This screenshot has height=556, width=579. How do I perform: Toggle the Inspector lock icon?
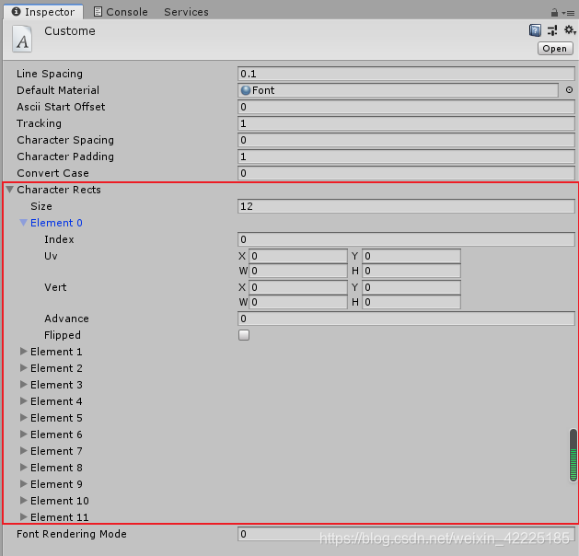tap(554, 13)
